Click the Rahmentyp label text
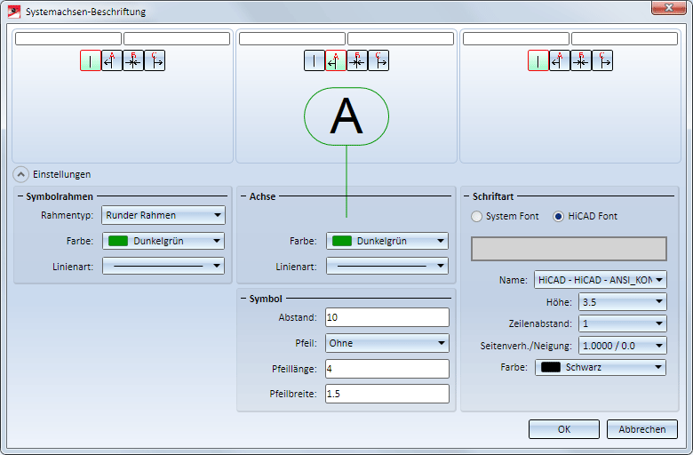Screen dimensions: 693x455 tap(67, 215)
